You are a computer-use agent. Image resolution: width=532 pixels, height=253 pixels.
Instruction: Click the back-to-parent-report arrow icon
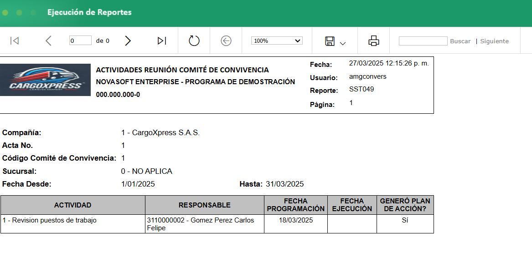coord(226,40)
